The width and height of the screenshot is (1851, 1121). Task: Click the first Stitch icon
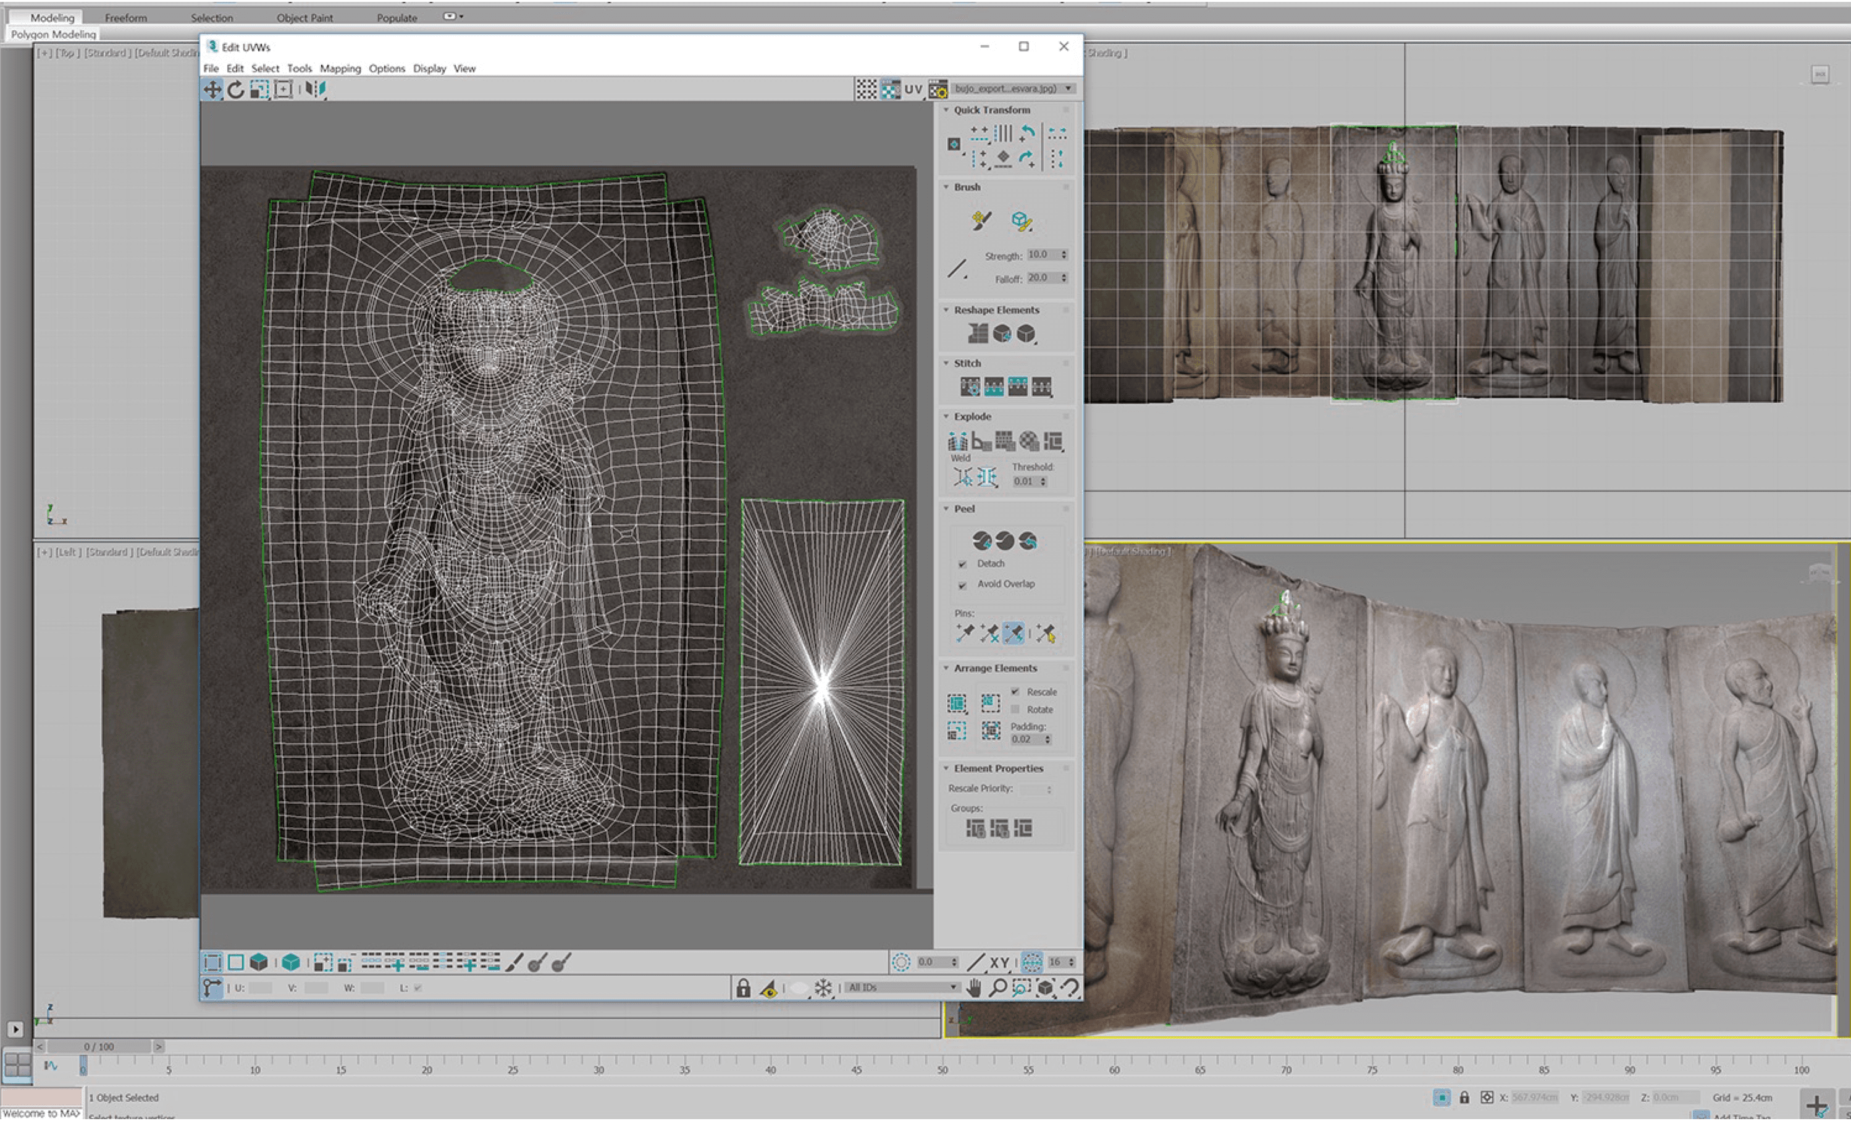coord(970,387)
